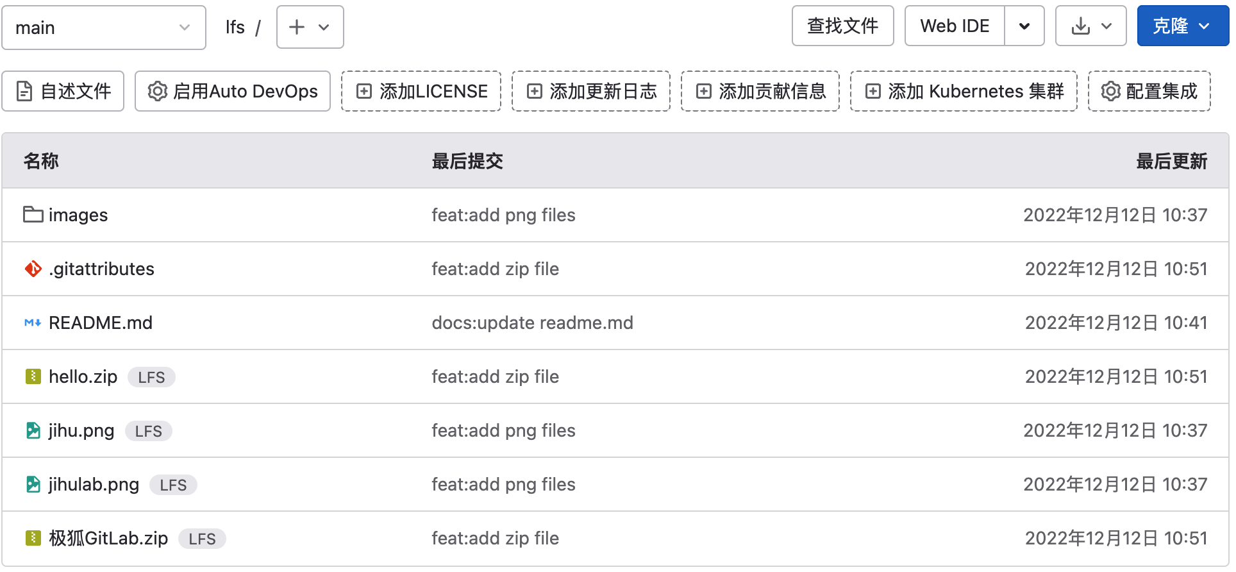Click the 查找文件 button

point(842,26)
